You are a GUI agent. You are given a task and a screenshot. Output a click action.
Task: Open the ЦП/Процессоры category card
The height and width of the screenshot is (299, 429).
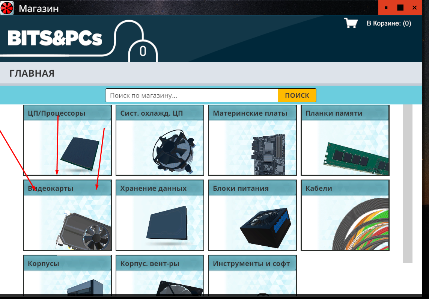67,140
